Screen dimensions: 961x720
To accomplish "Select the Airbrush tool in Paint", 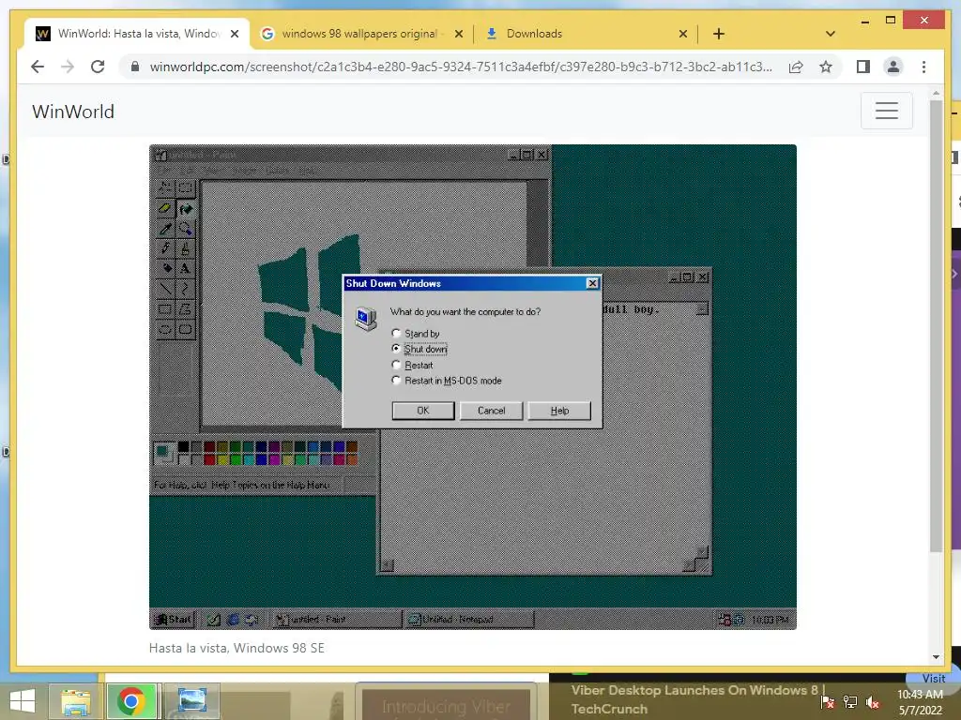I will [165, 268].
